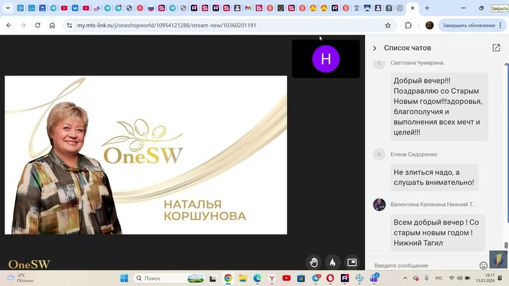Click the presentation slide of Наталья Коршунова

coord(146,155)
